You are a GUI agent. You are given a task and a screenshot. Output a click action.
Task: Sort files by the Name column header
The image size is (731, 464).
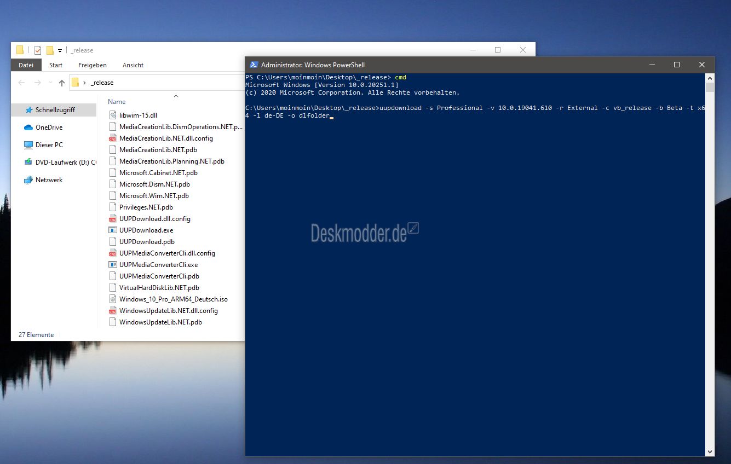click(x=117, y=102)
